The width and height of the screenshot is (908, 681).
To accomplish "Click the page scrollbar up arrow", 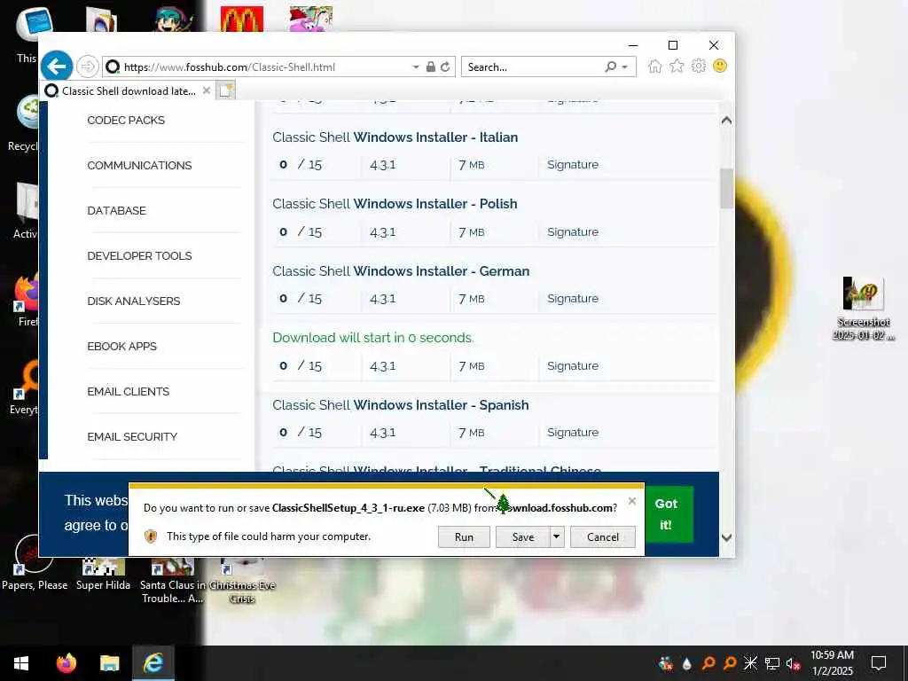I will point(726,121).
